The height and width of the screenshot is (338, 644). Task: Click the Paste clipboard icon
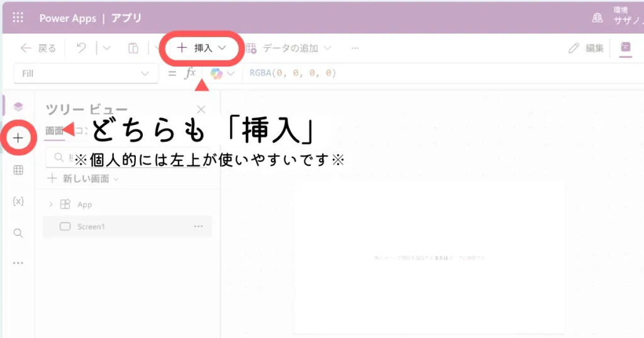(133, 48)
